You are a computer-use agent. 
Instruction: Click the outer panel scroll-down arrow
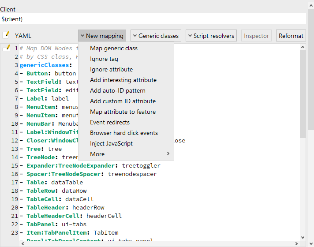311,243
